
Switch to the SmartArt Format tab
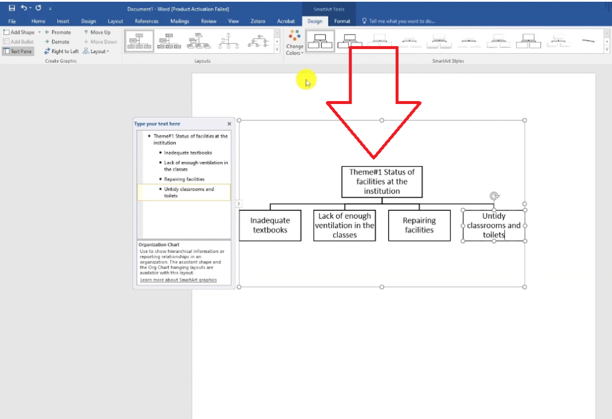342,21
